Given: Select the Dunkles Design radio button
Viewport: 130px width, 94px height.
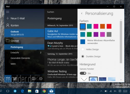Looking at the screenshot, I should [83, 56].
